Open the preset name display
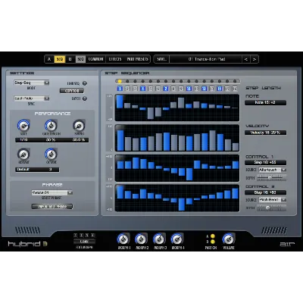This screenshot has width=303, height=303. click(x=206, y=59)
